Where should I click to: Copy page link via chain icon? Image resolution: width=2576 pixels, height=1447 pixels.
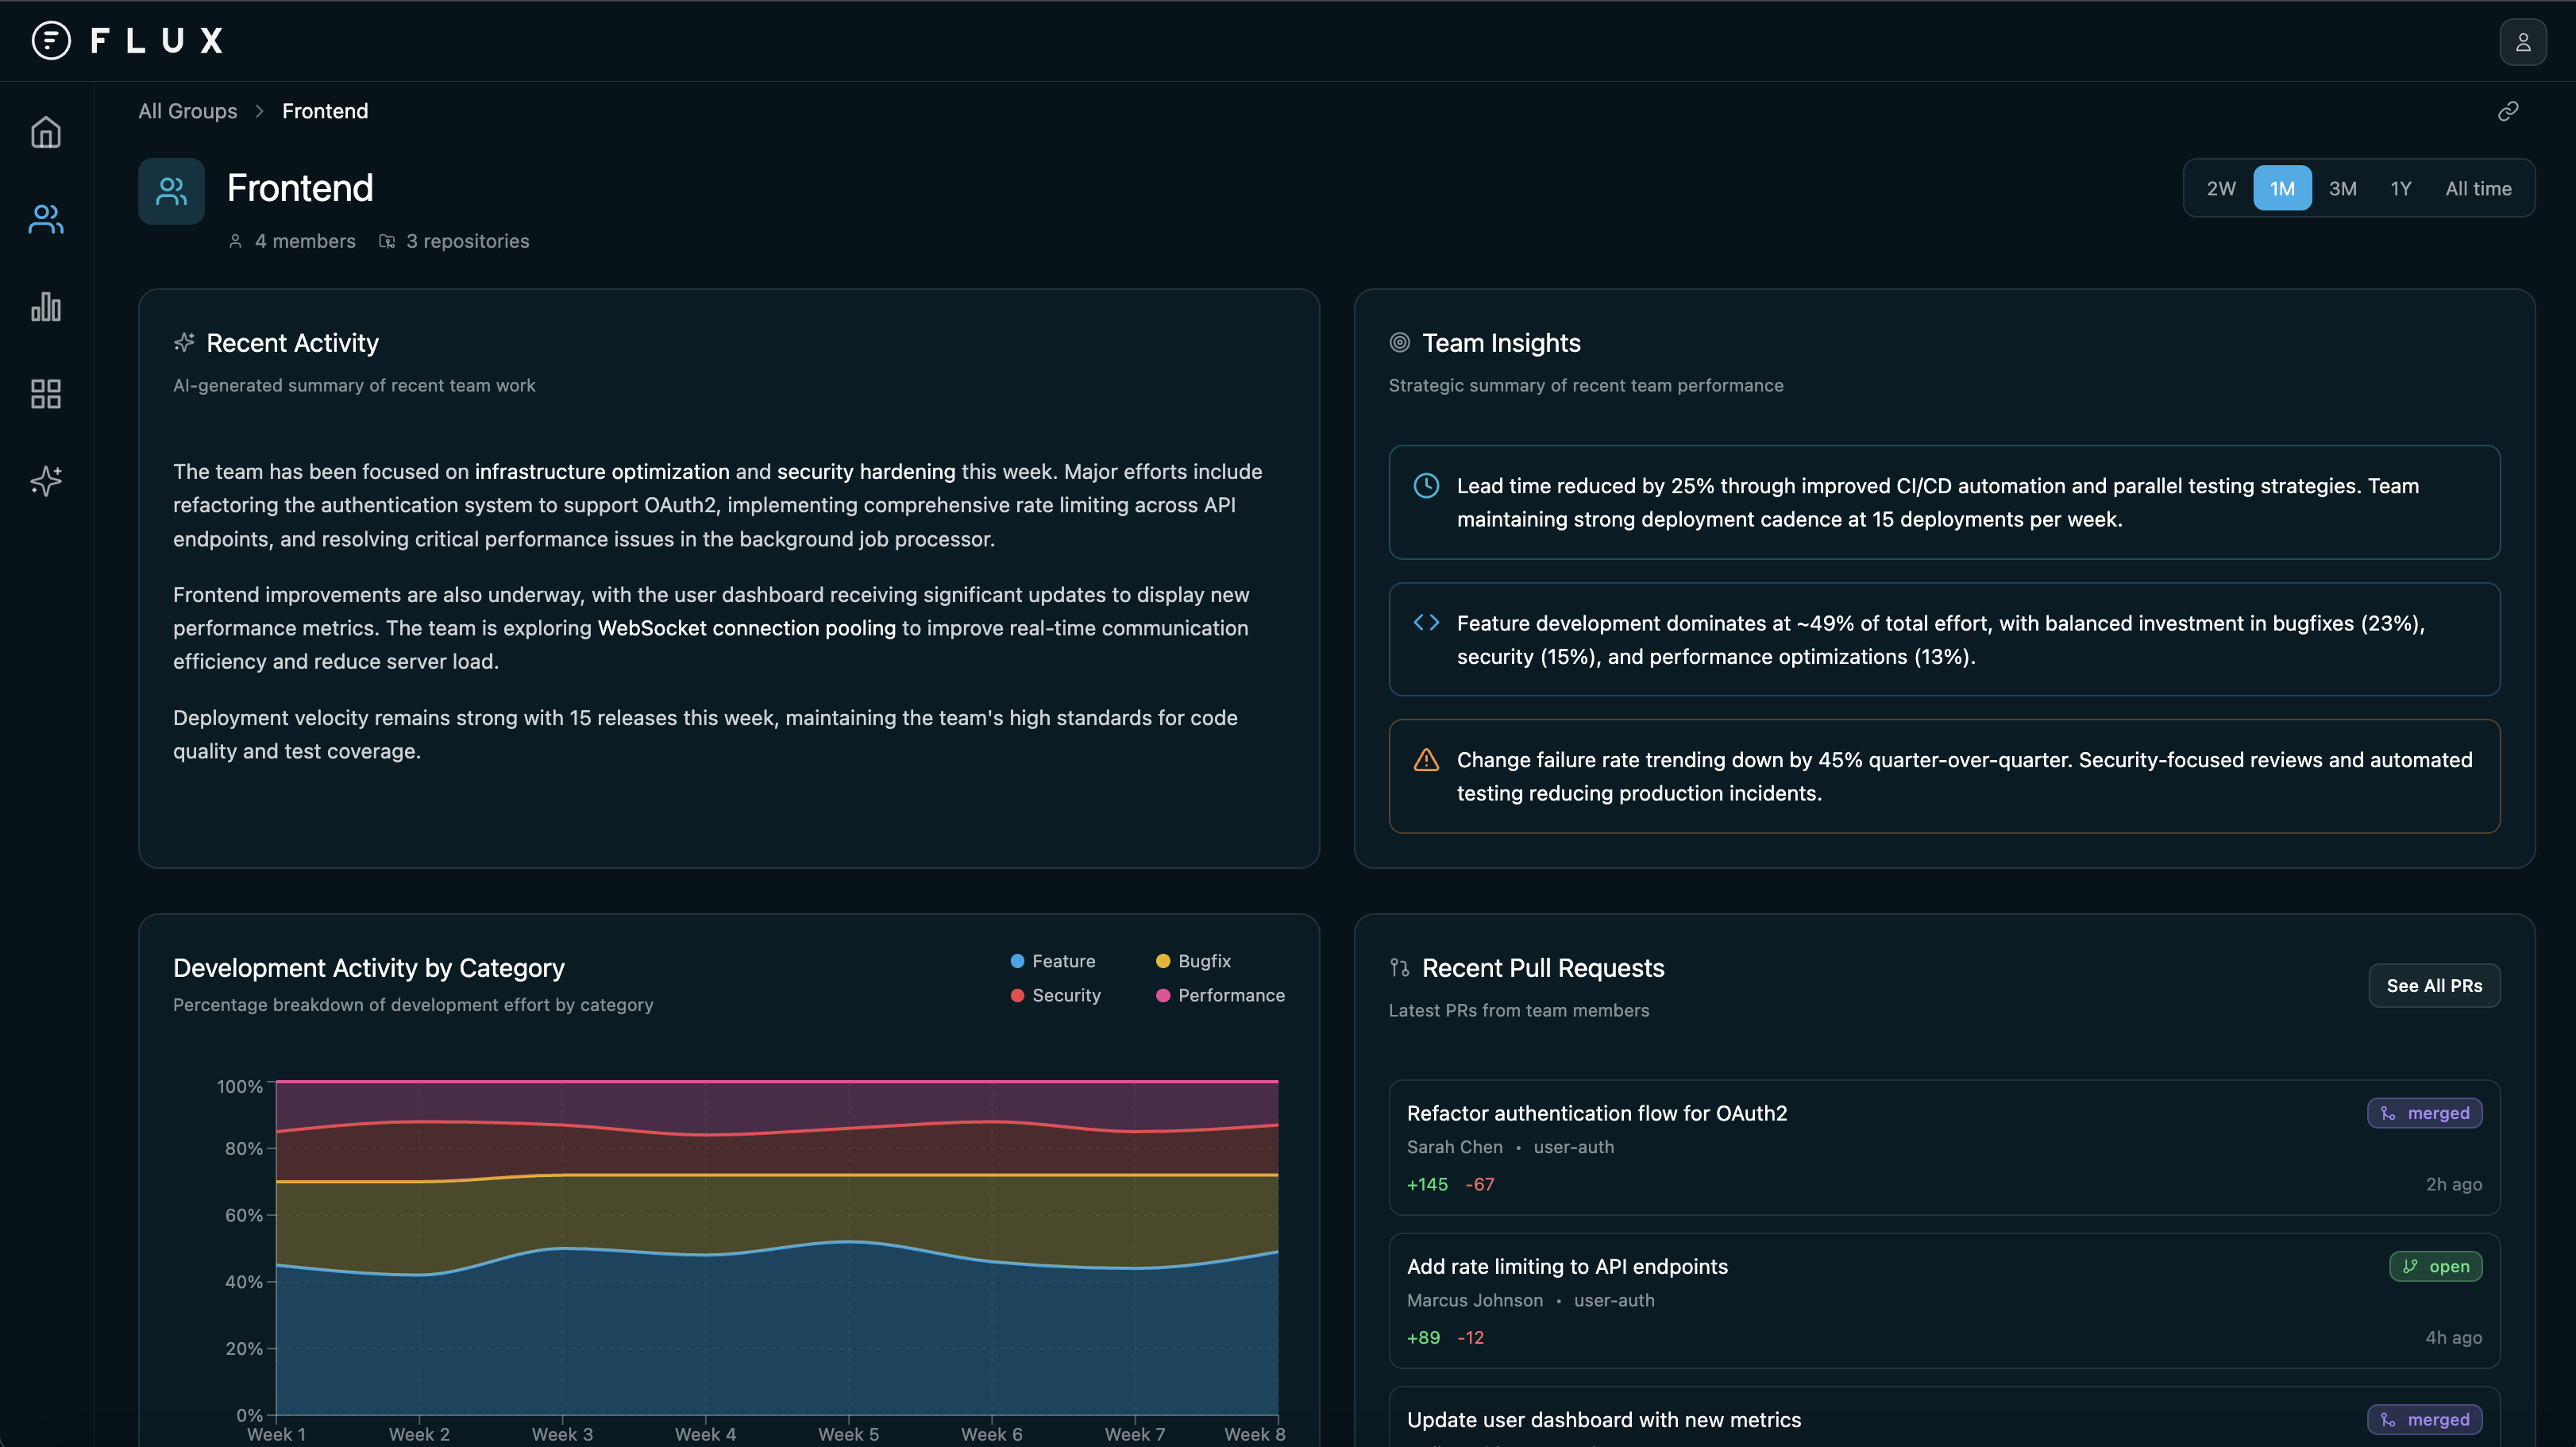tap(2507, 111)
